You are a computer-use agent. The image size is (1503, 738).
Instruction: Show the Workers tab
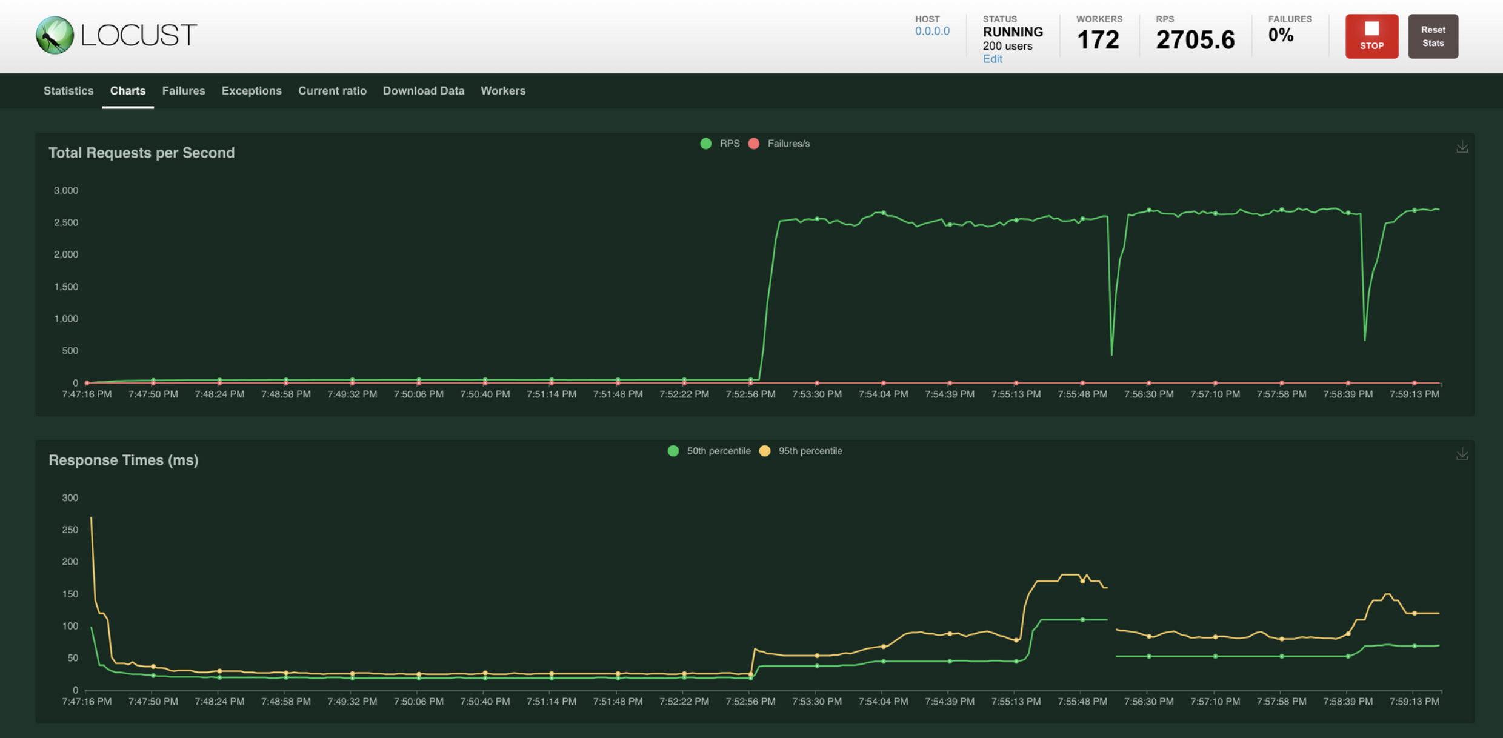tap(502, 91)
